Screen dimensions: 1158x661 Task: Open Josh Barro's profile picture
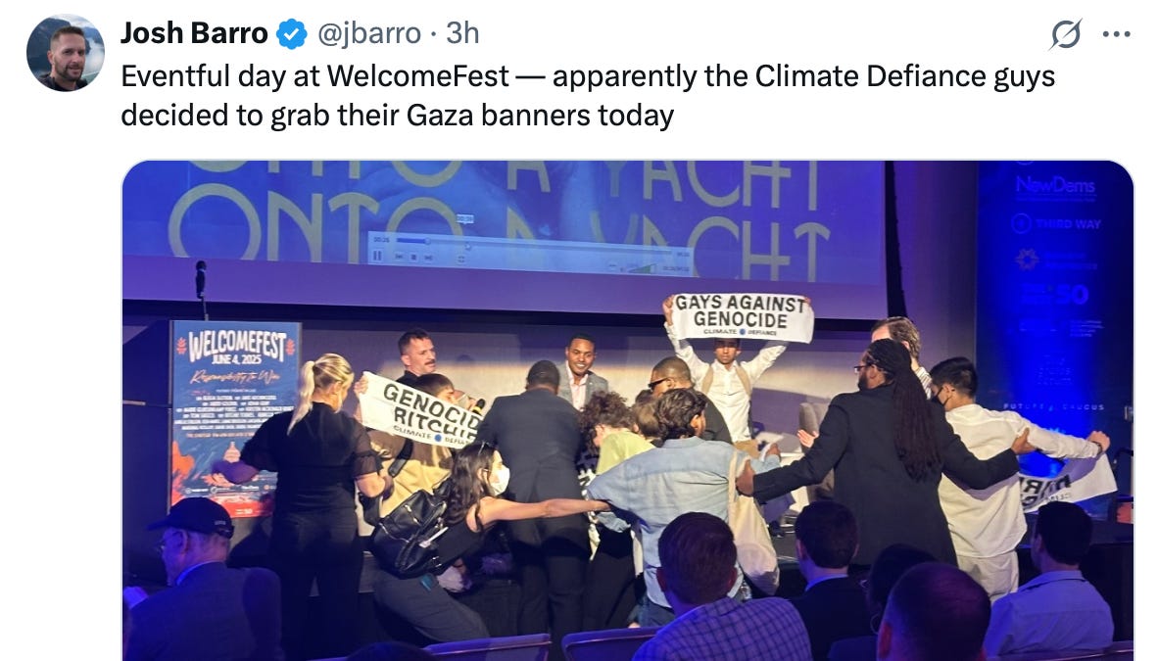65,53
